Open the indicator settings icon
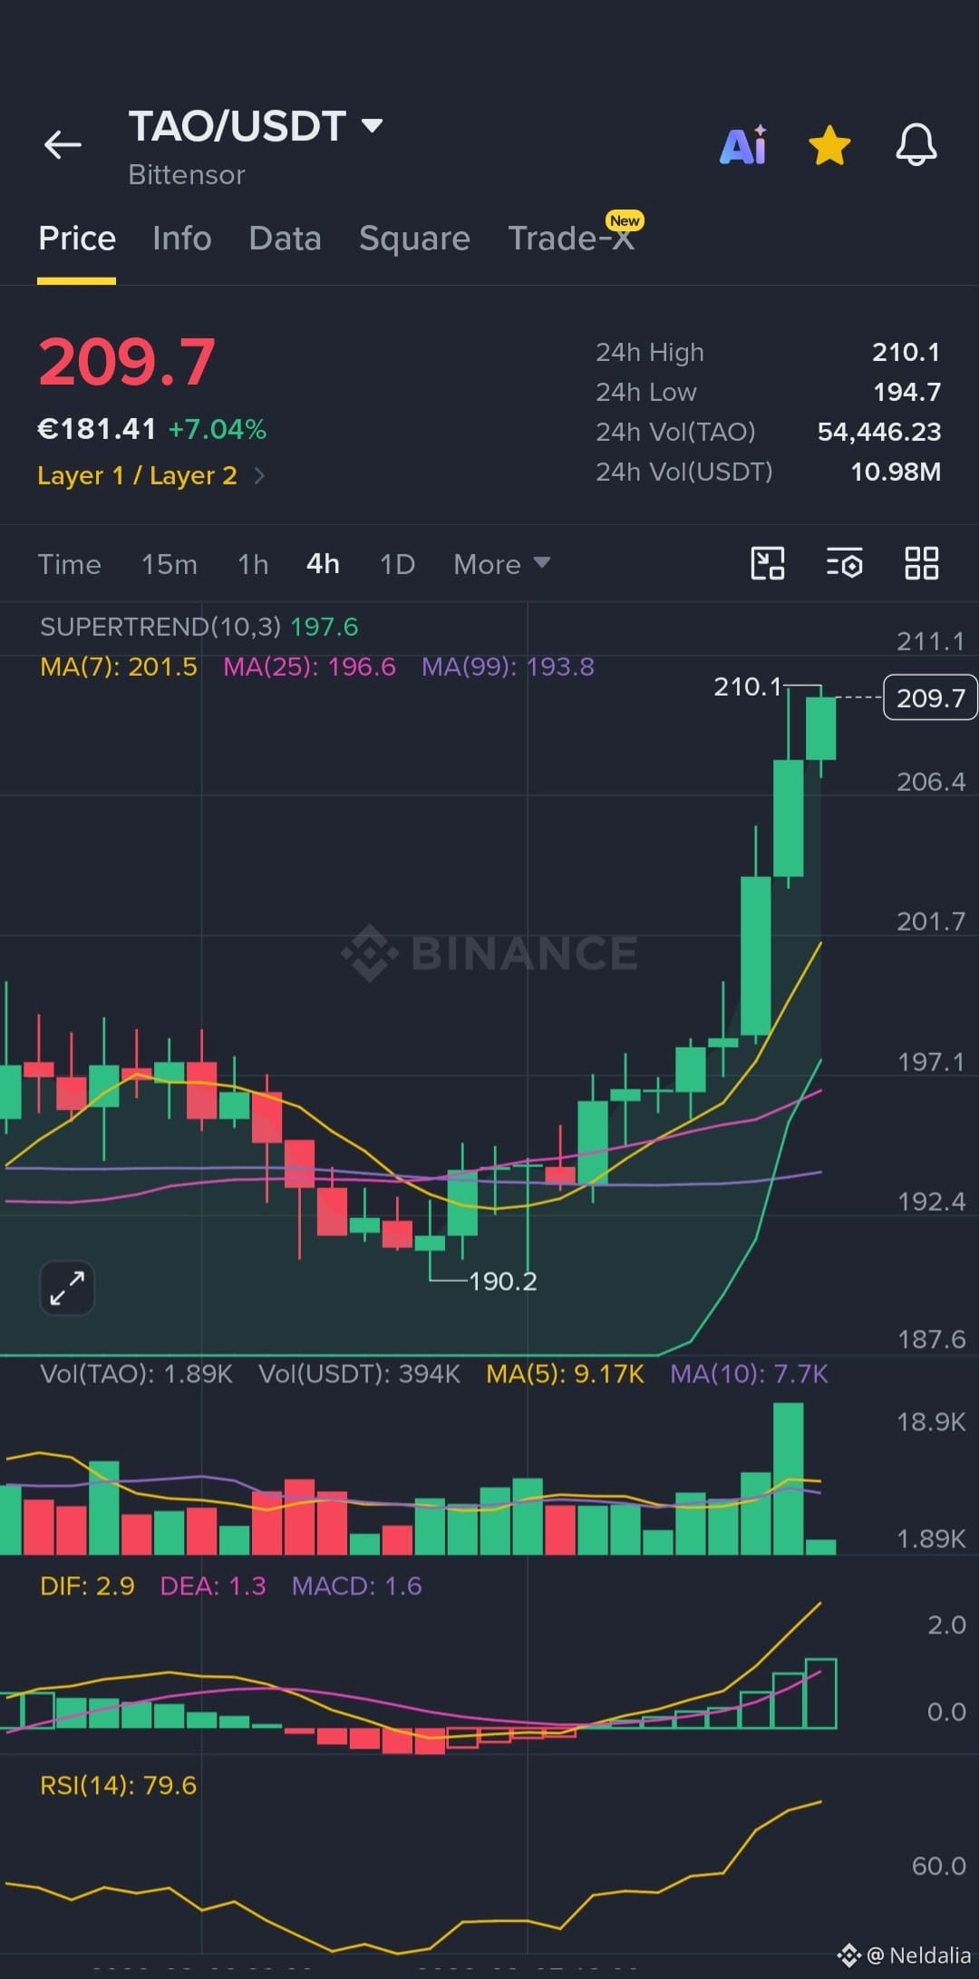 (x=844, y=563)
